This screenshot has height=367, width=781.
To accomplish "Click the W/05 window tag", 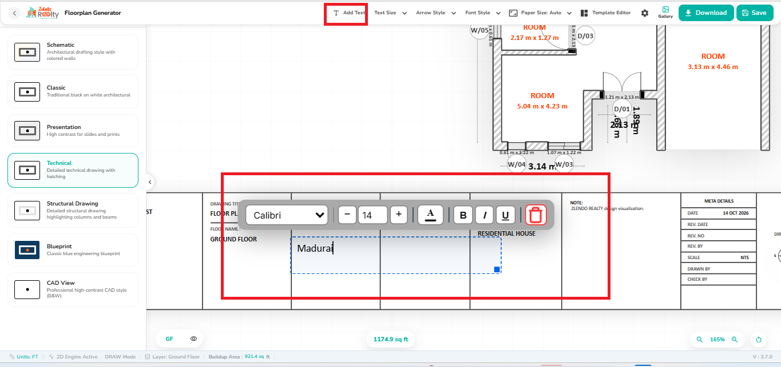I will pyautogui.click(x=479, y=30).
